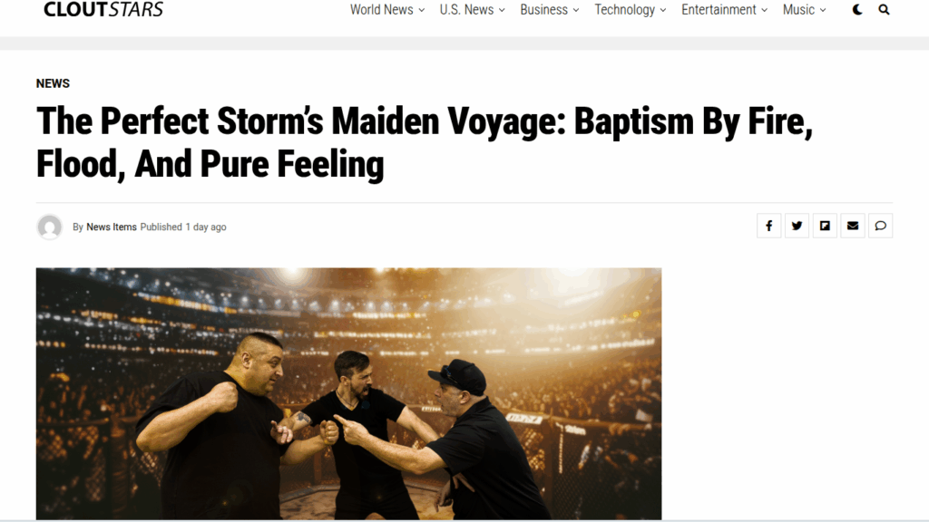Click the author avatar image

pos(50,227)
